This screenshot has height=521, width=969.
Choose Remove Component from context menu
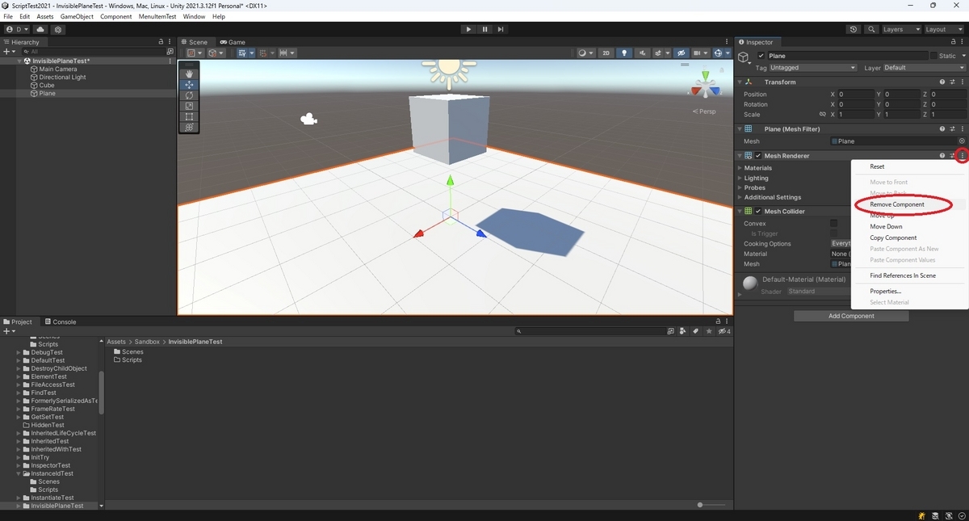(897, 204)
